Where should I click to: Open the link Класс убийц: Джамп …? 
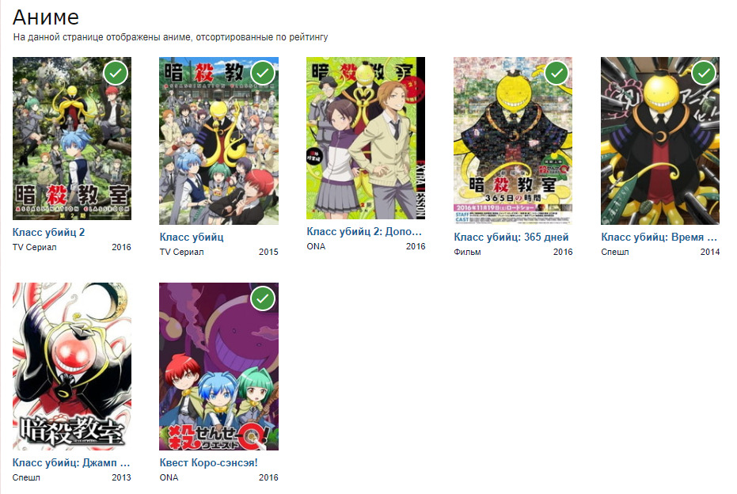(x=71, y=462)
